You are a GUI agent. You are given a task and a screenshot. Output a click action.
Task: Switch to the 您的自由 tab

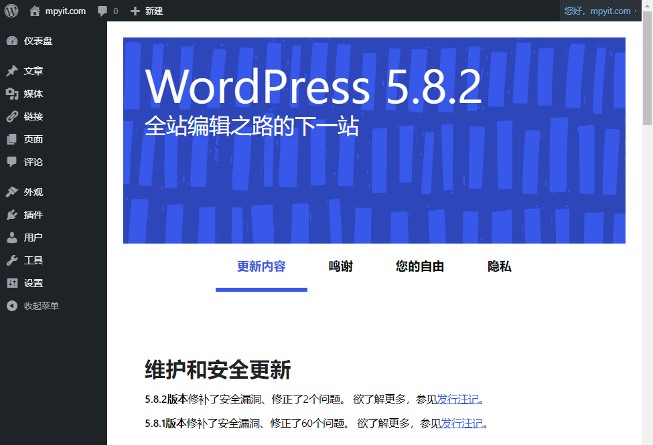420,266
